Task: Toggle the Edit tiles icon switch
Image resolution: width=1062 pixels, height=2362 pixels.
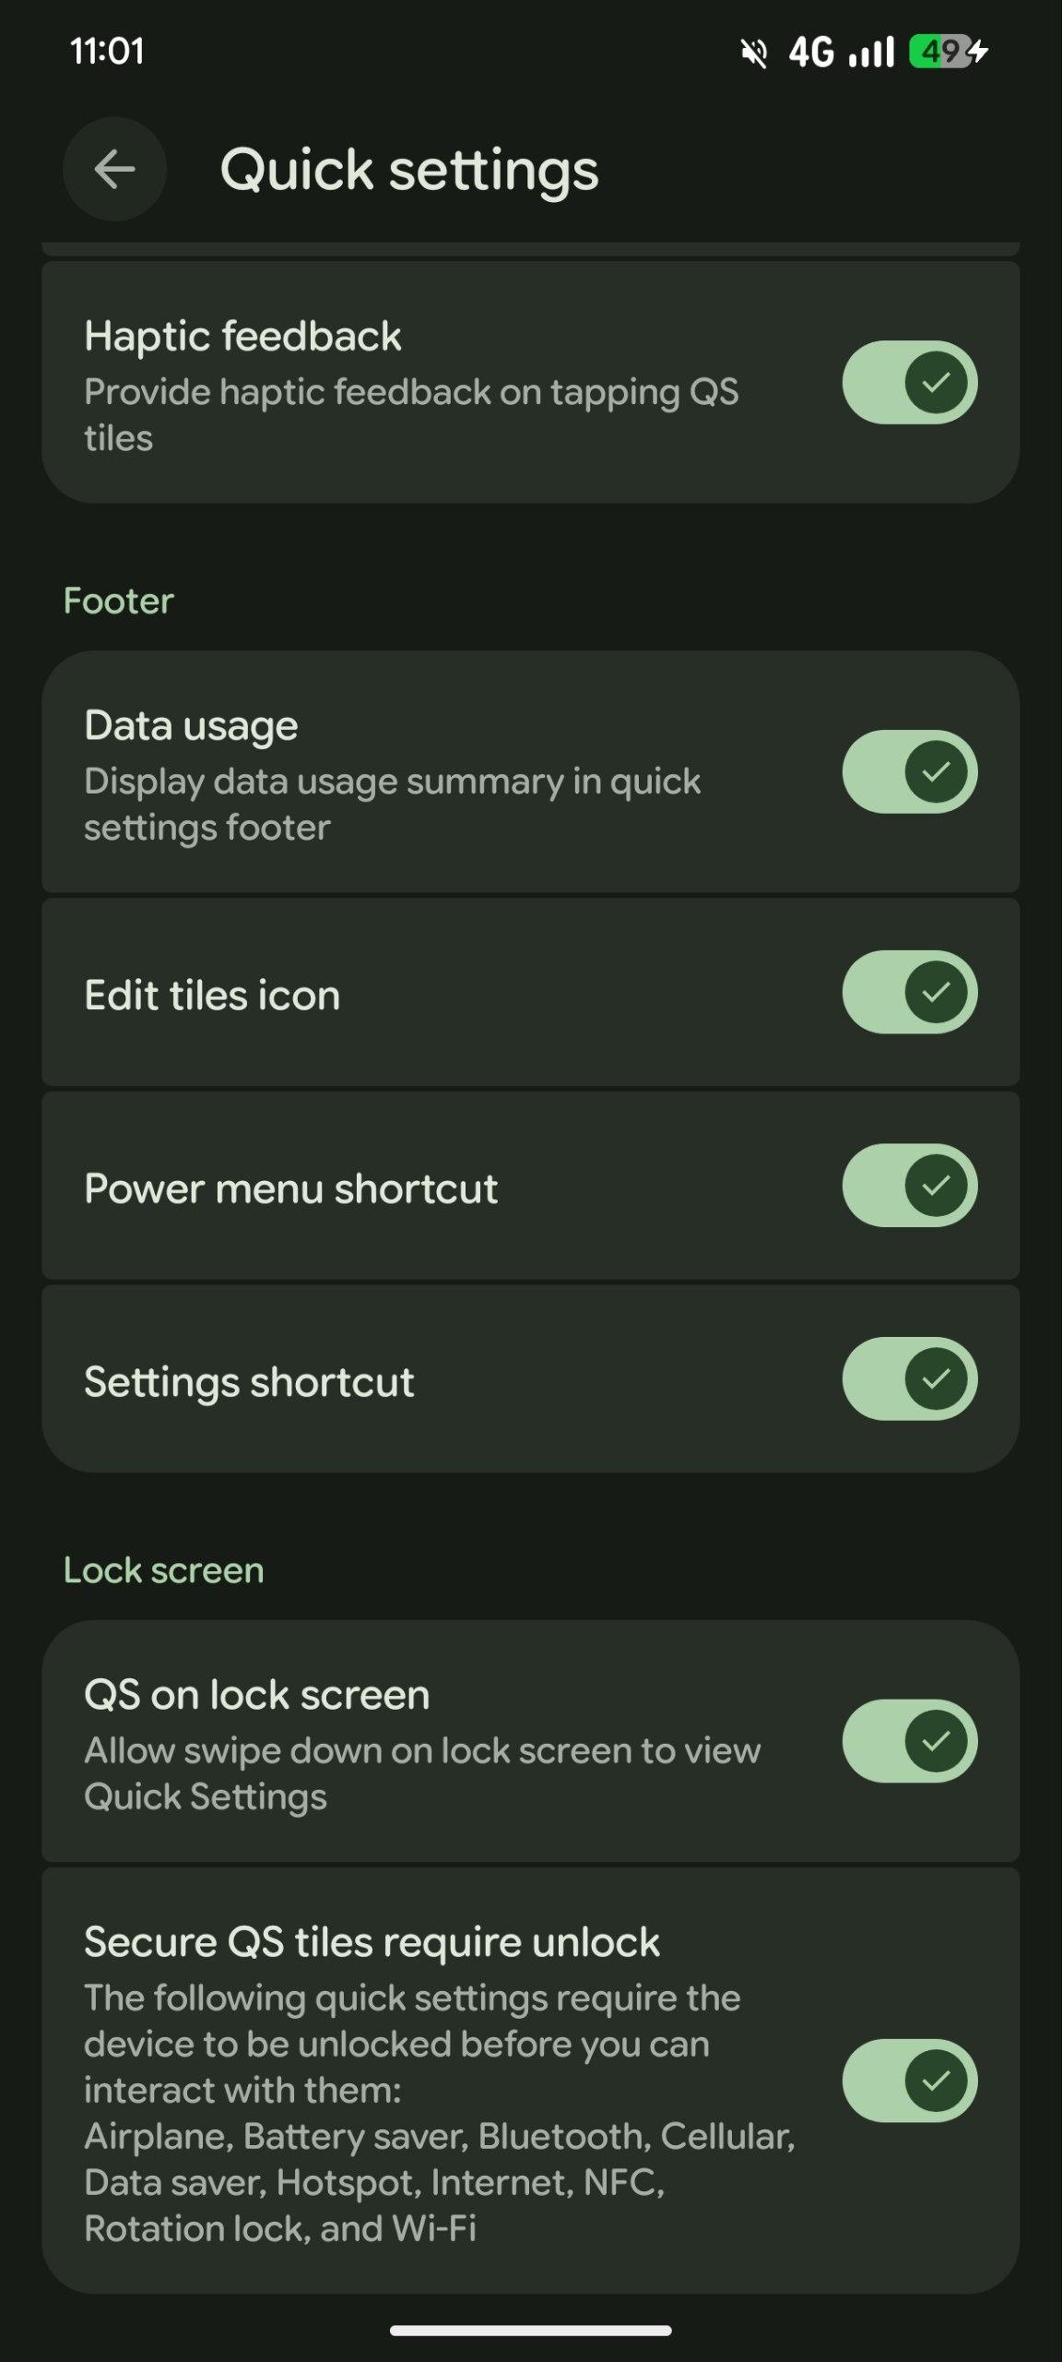Action: tap(909, 992)
